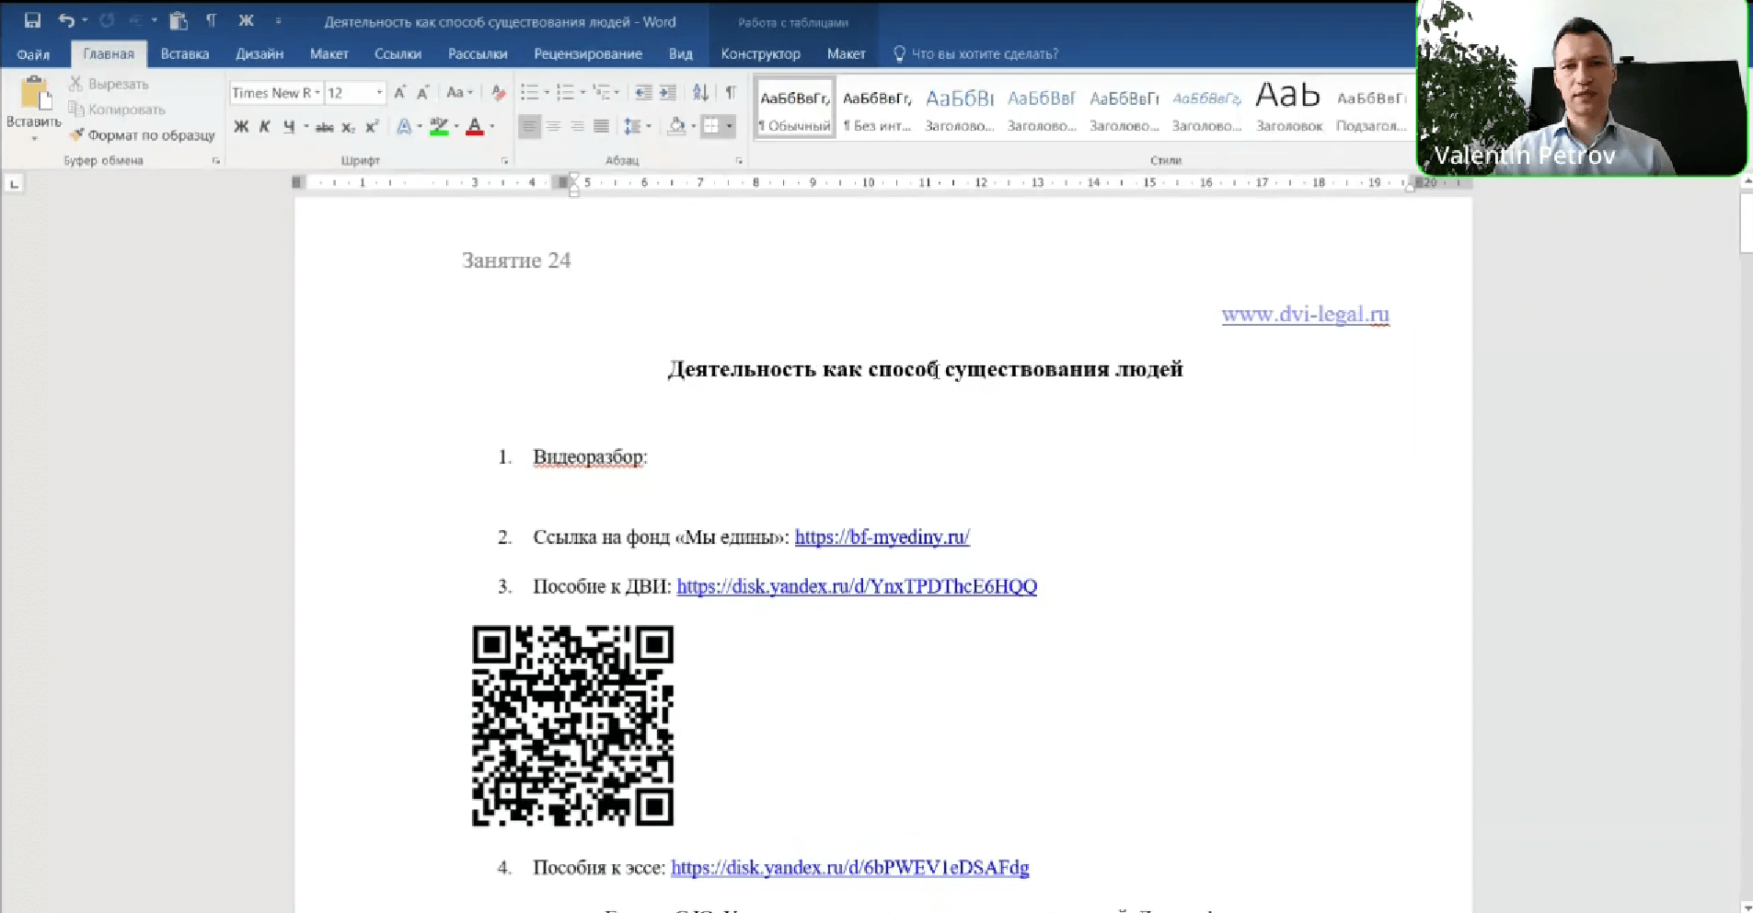Open the Буфер обмена pane launcher
Viewport: 1753px width, 913px height.
(x=216, y=161)
